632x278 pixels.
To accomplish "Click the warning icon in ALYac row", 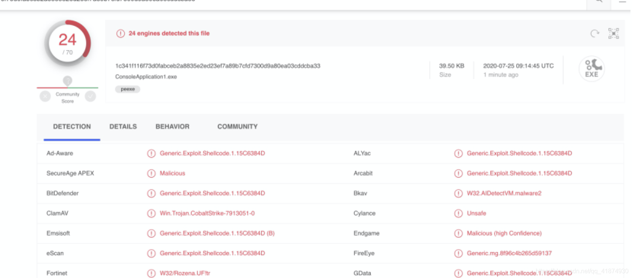I will pyautogui.click(x=458, y=153).
